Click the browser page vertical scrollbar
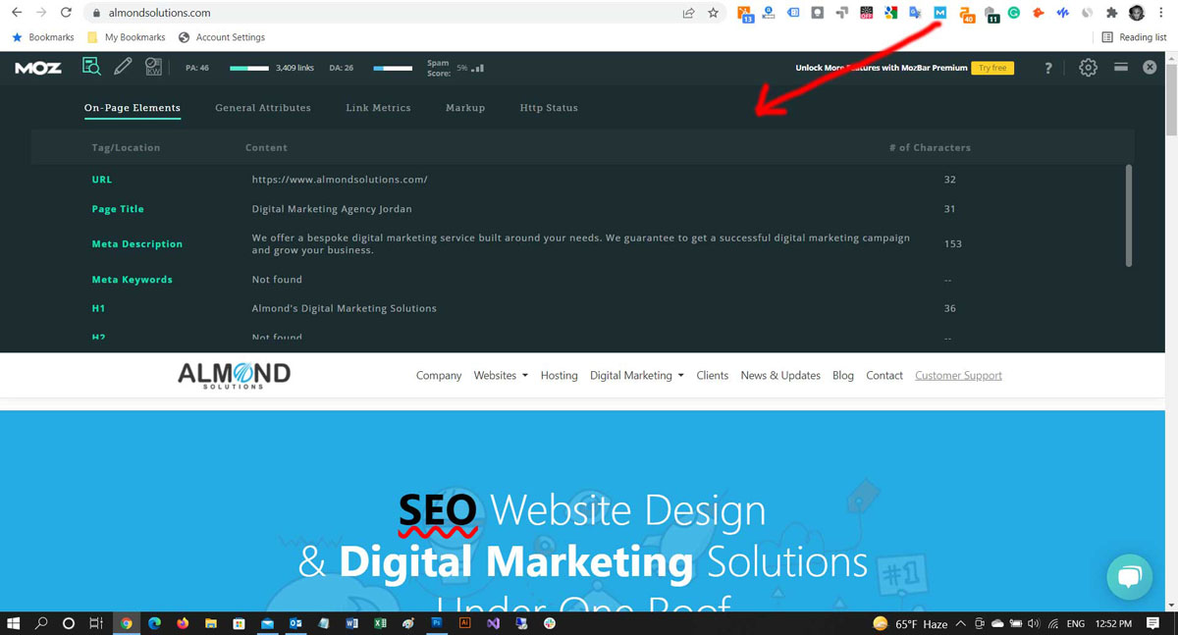The height and width of the screenshot is (635, 1178). 1170,98
